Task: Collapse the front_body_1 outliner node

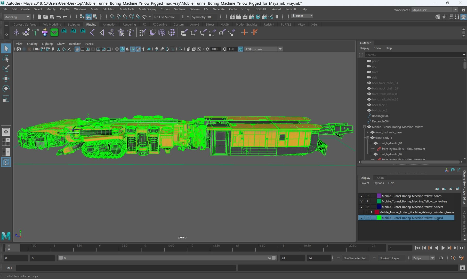Action: 368,138
